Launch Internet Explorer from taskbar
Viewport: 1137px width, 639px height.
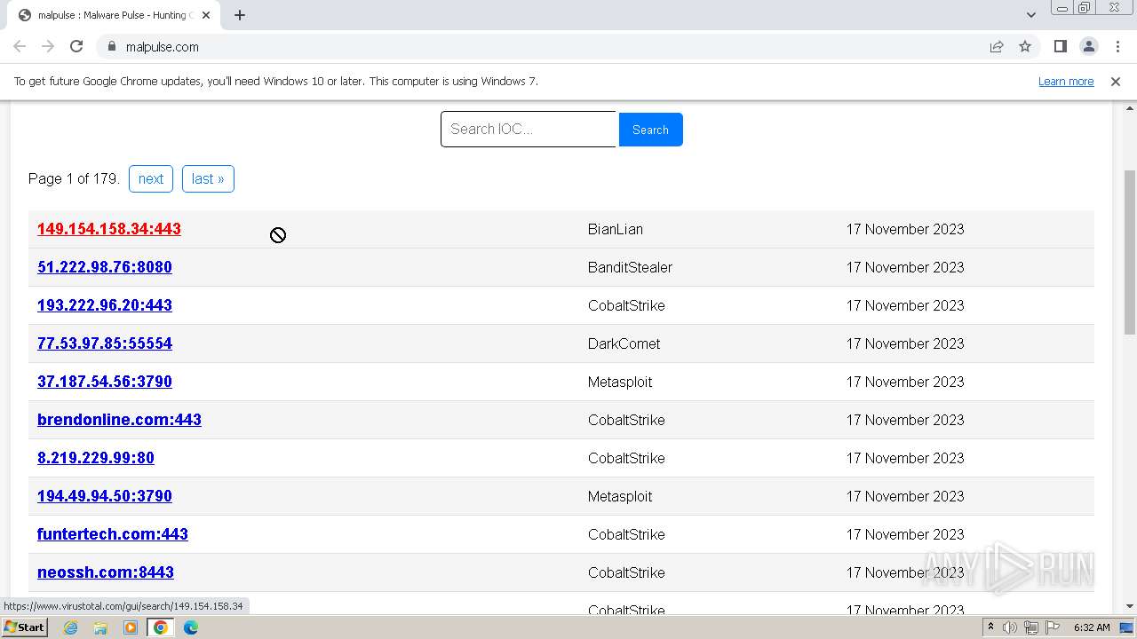(70, 627)
